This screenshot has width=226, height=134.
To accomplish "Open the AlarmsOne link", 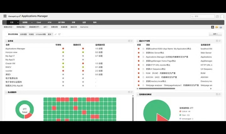I will [x=84, y=27].
